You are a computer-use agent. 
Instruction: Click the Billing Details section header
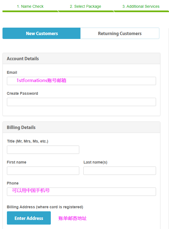coord(21,127)
